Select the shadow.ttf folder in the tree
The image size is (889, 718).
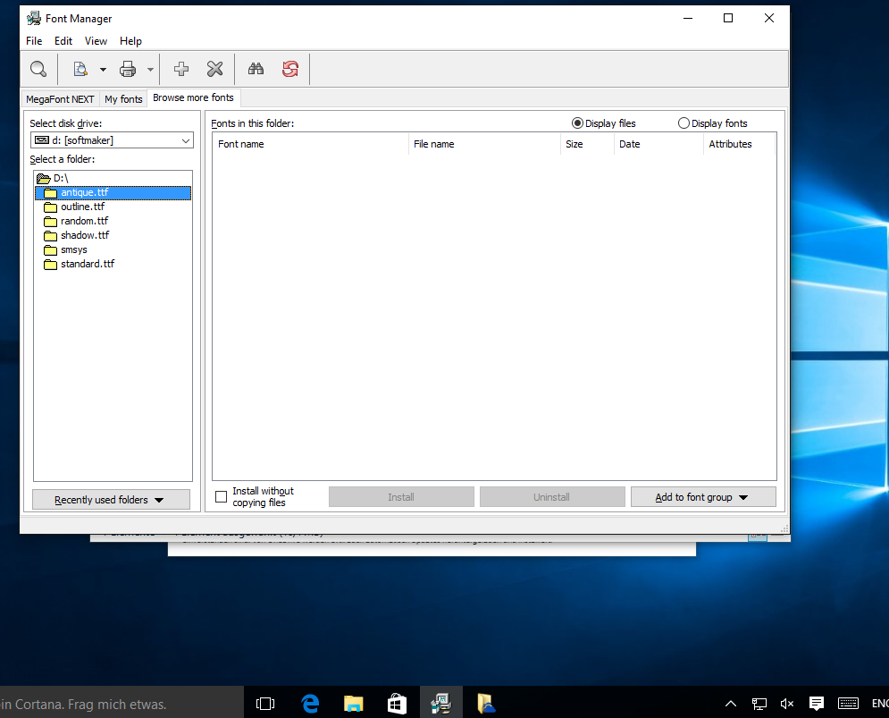84,235
